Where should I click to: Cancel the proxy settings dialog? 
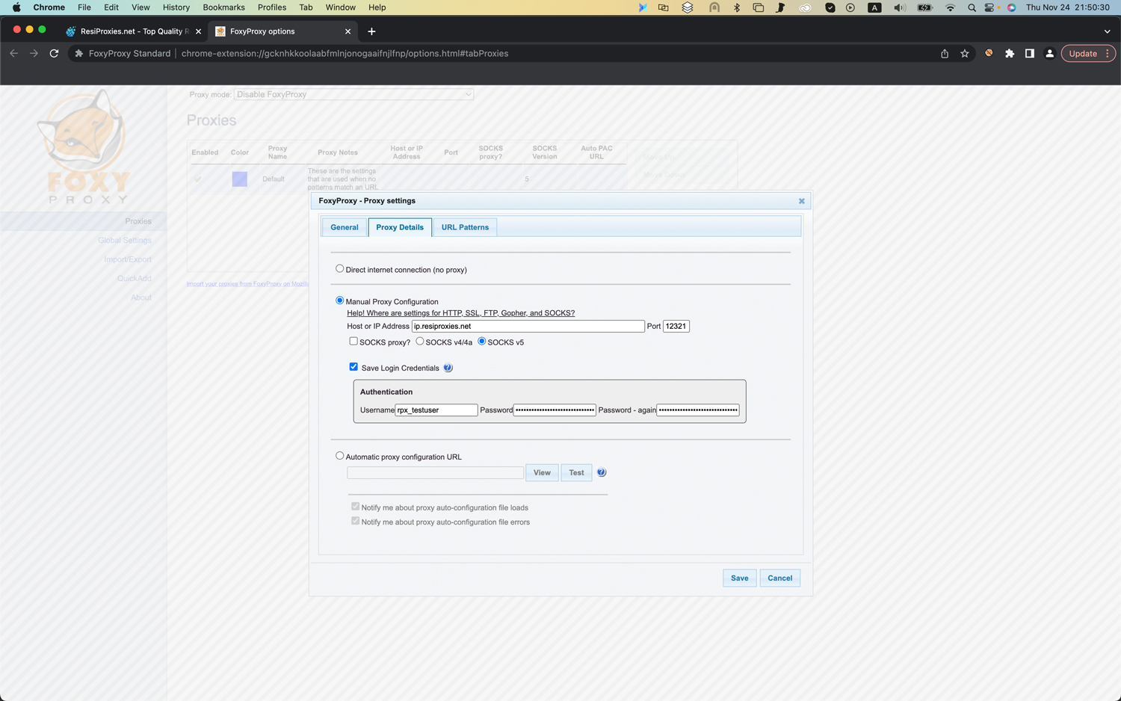pos(780,578)
